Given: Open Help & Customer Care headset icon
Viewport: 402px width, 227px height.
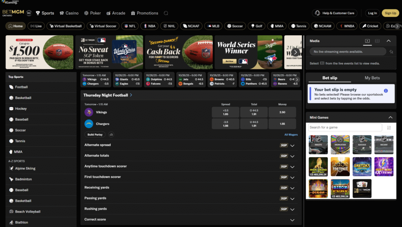Looking at the screenshot, I should point(317,13).
